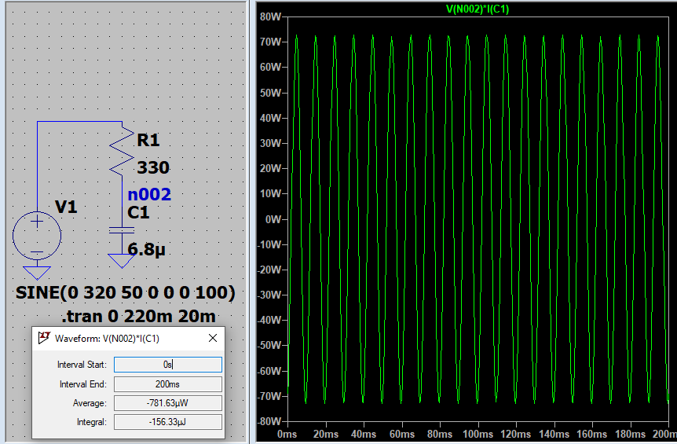Screen dimensions: 677x444
Task: Click the V1 component label
Action: 66,207
